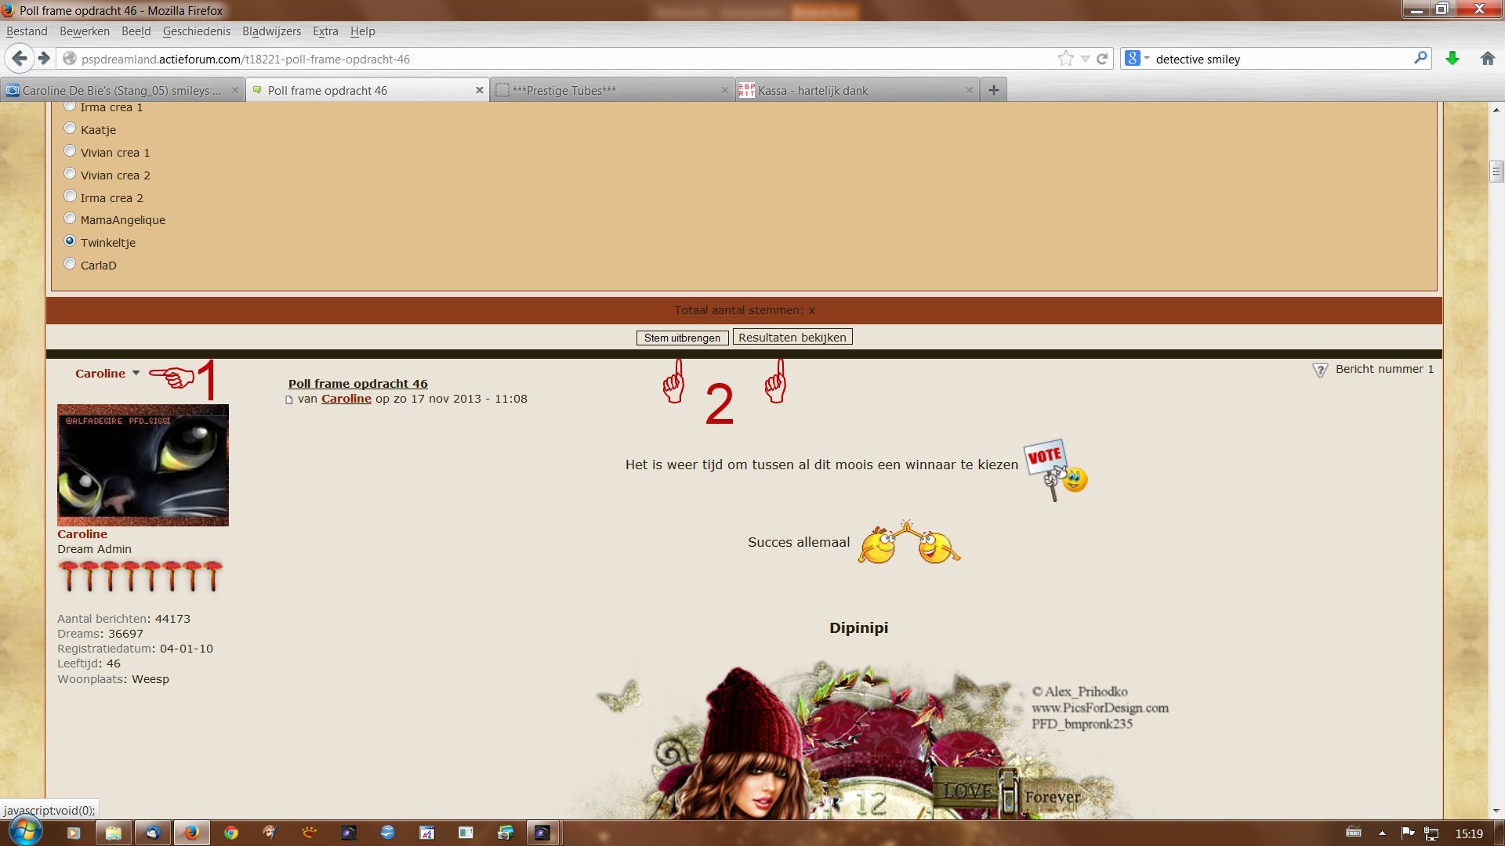Select the Vivian crea 2 option
The height and width of the screenshot is (846, 1505).
70,174
